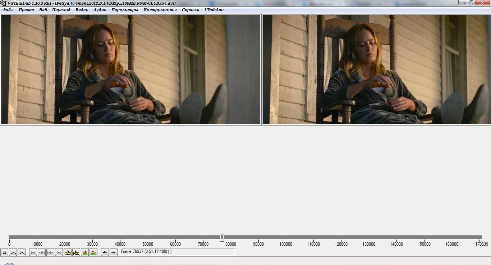491x265 pixels.
Task: Click the 110000 tick label
Action: 314,244
